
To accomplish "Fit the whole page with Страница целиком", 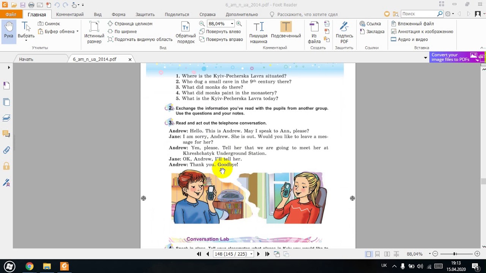I will (x=130, y=24).
